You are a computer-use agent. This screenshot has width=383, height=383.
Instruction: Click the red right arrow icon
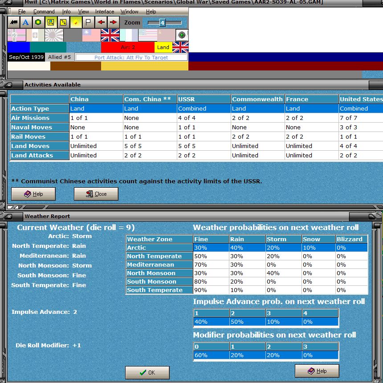(113, 22)
